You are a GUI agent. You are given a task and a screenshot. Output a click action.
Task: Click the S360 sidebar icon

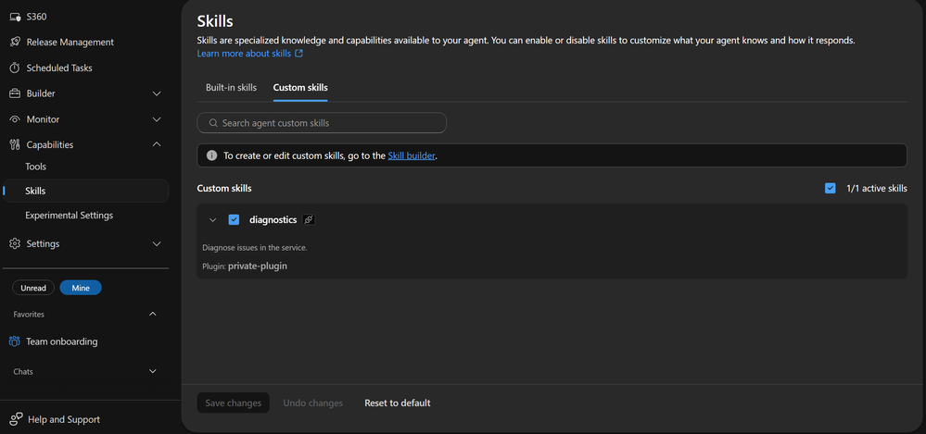[x=16, y=17]
